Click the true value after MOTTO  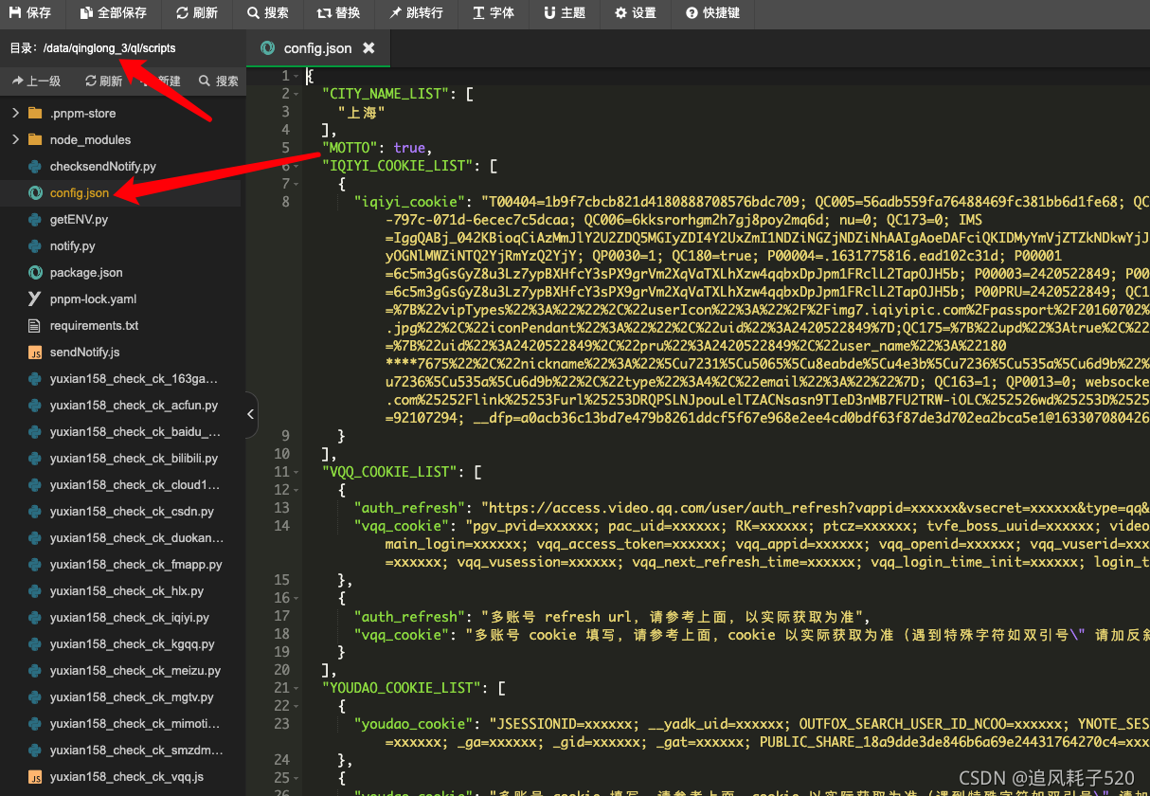coord(409,148)
